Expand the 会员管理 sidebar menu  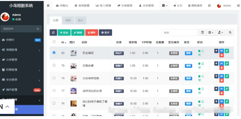point(22,80)
